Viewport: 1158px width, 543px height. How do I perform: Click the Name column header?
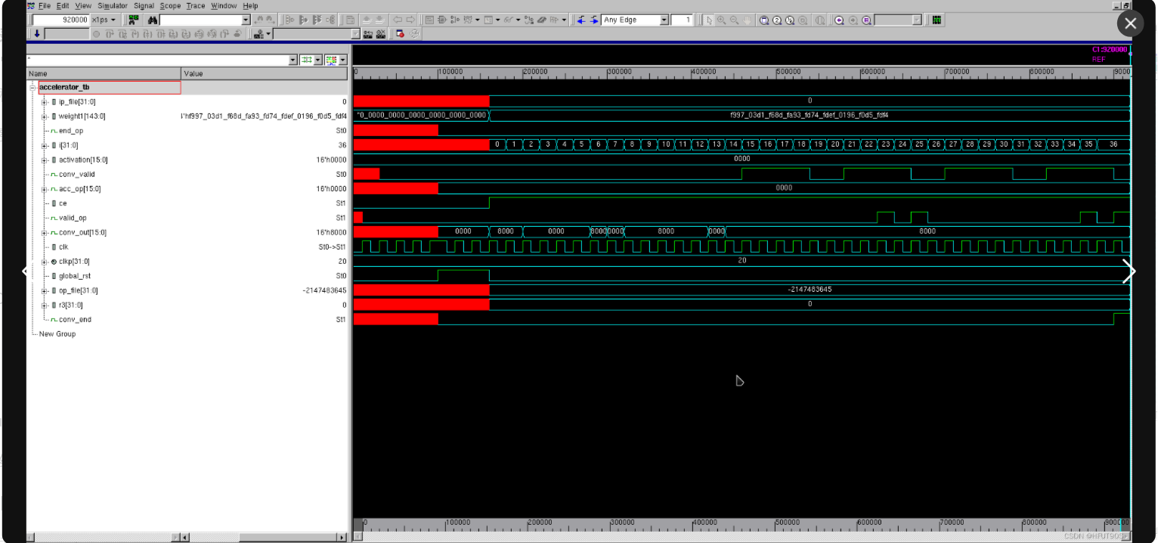(x=104, y=73)
